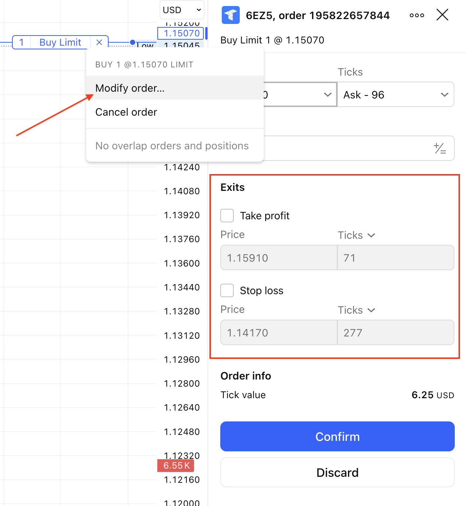Open the USD currency dropdown

[x=182, y=10]
